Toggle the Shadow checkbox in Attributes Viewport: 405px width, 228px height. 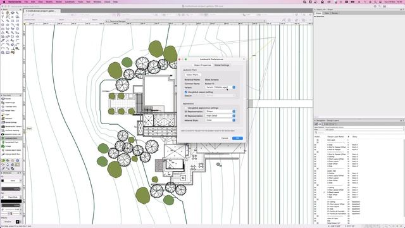click(x=3, y=222)
